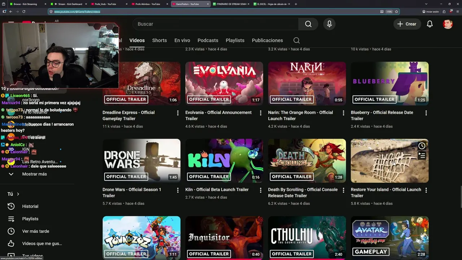Open the list-all-tabs dropdown chevron
This screenshot has width=462, height=260.
426,4
